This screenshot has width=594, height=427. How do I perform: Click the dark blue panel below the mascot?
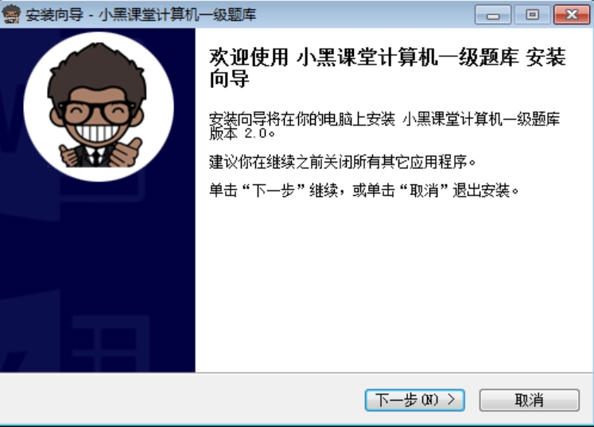[97, 276]
